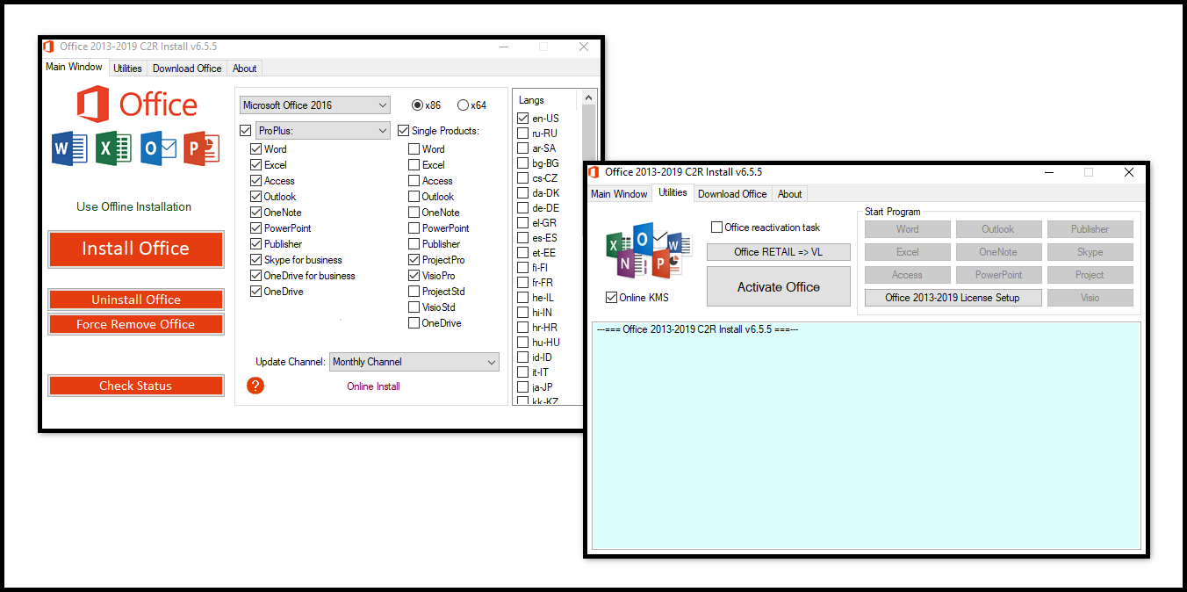Viewport: 1187px width, 592px height.
Task: Click the Install Office button
Action: point(136,249)
